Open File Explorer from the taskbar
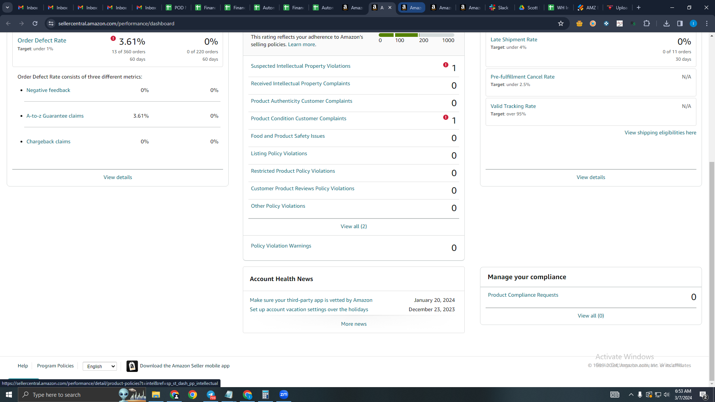Image resolution: width=715 pixels, height=402 pixels. click(x=156, y=395)
